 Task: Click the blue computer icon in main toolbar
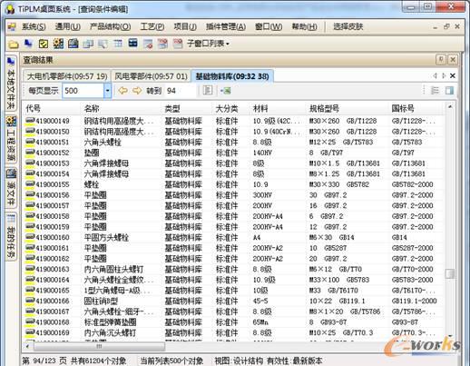point(28,44)
